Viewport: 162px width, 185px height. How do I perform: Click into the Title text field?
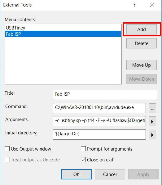(105, 95)
